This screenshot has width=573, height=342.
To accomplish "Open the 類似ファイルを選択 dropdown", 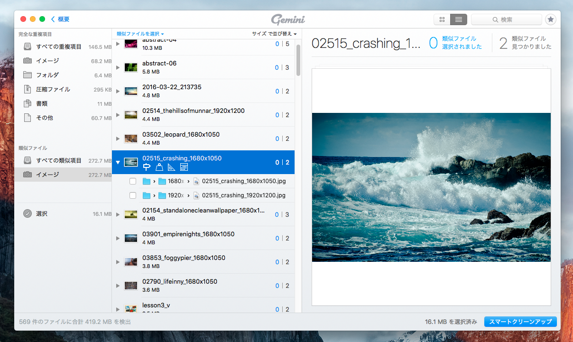I will pyautogui.click(x=140, y=34).
